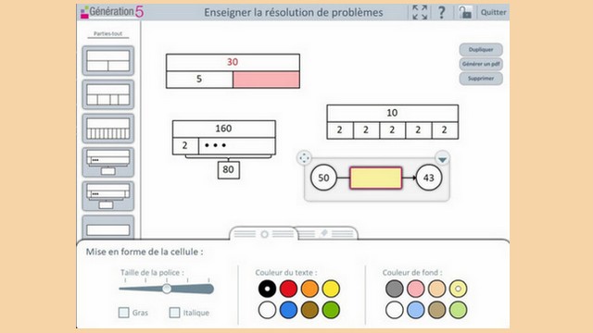Select the pink filled cell
Screen dimensions: 593x333
coord(266,80)
